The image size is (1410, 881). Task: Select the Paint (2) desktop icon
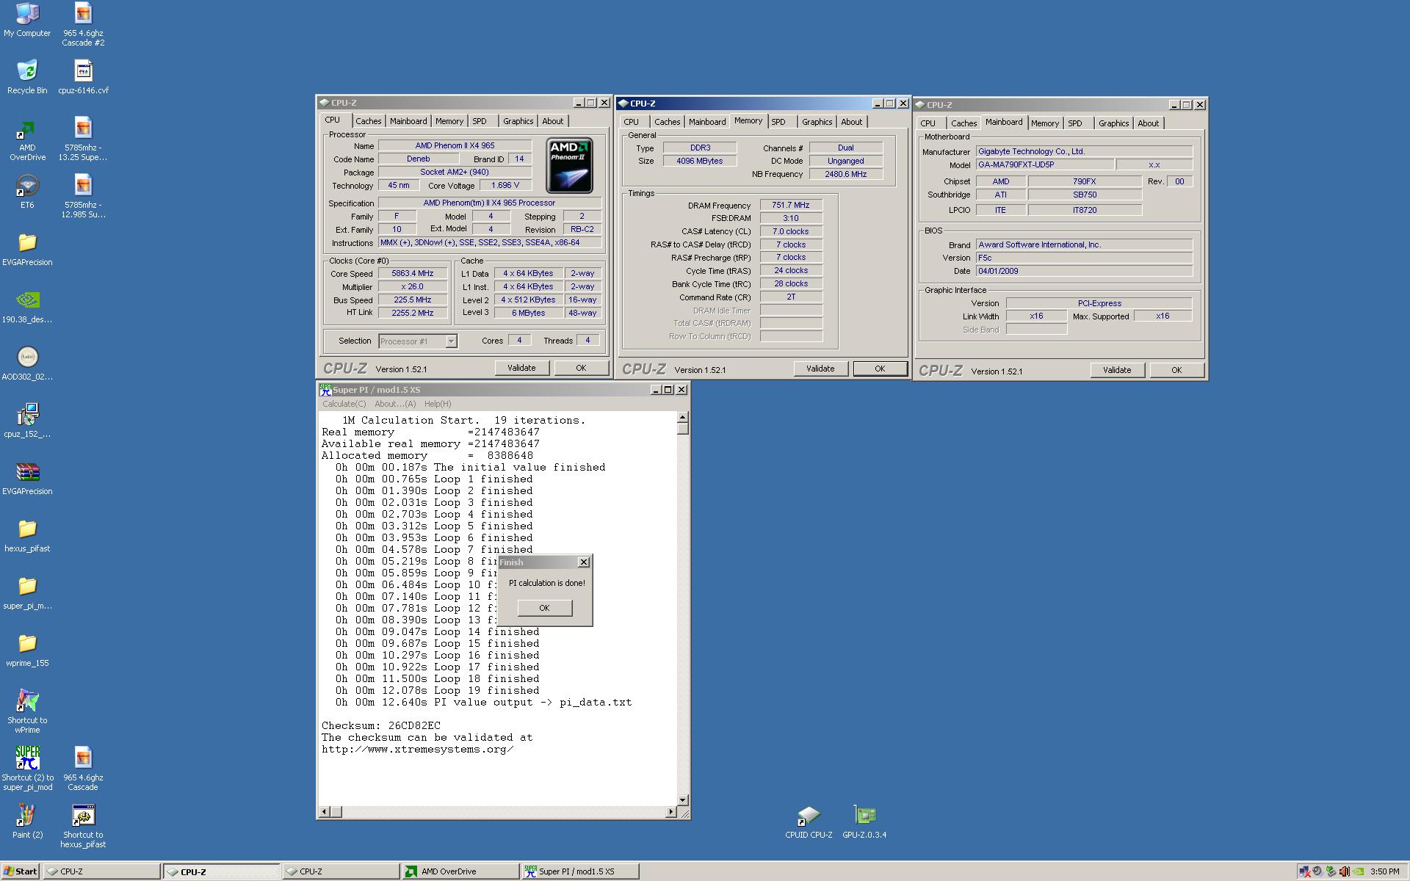(27, 822)
